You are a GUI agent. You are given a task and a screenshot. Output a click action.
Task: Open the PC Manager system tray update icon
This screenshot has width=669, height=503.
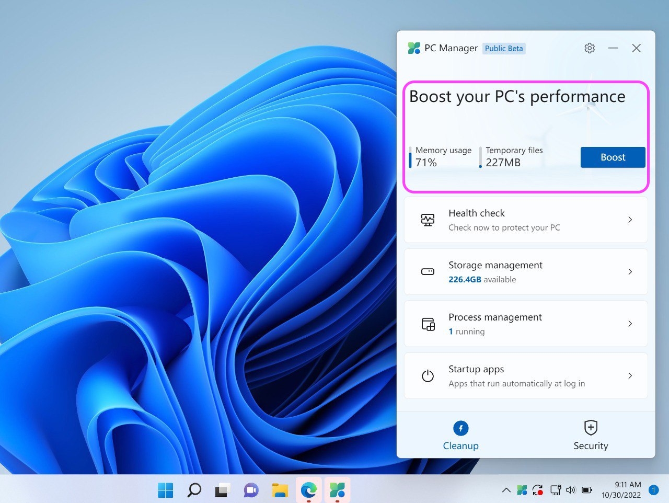(537, 490)
